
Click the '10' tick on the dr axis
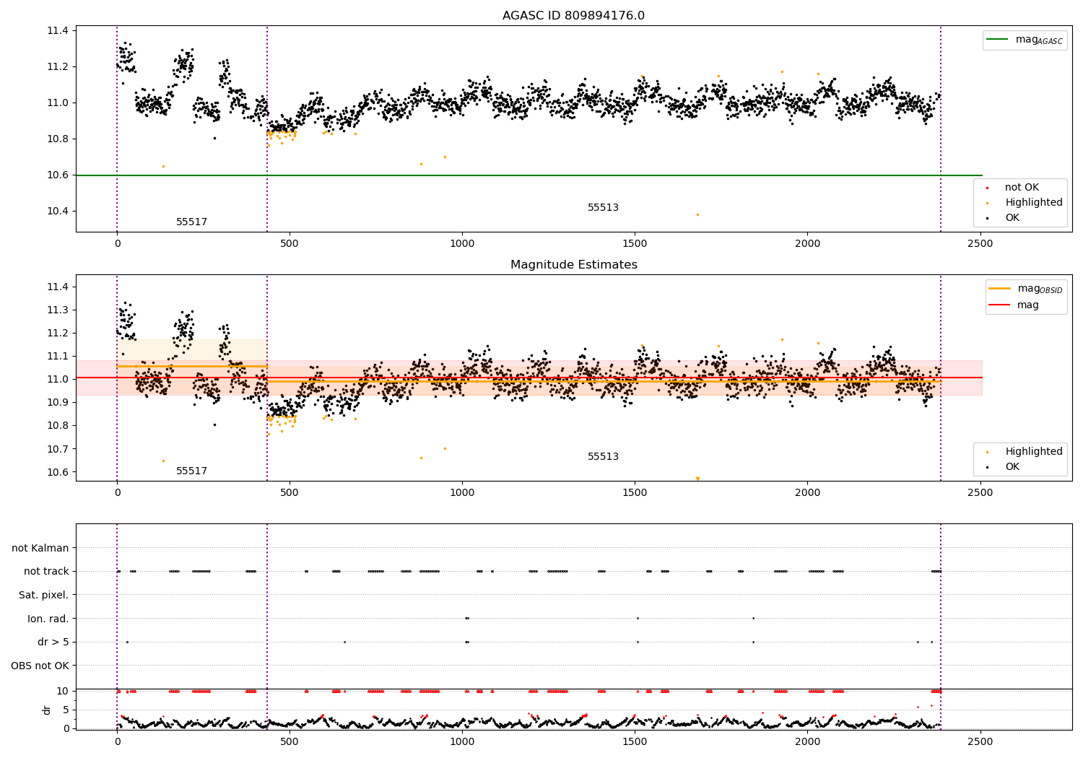pos(63,692)
